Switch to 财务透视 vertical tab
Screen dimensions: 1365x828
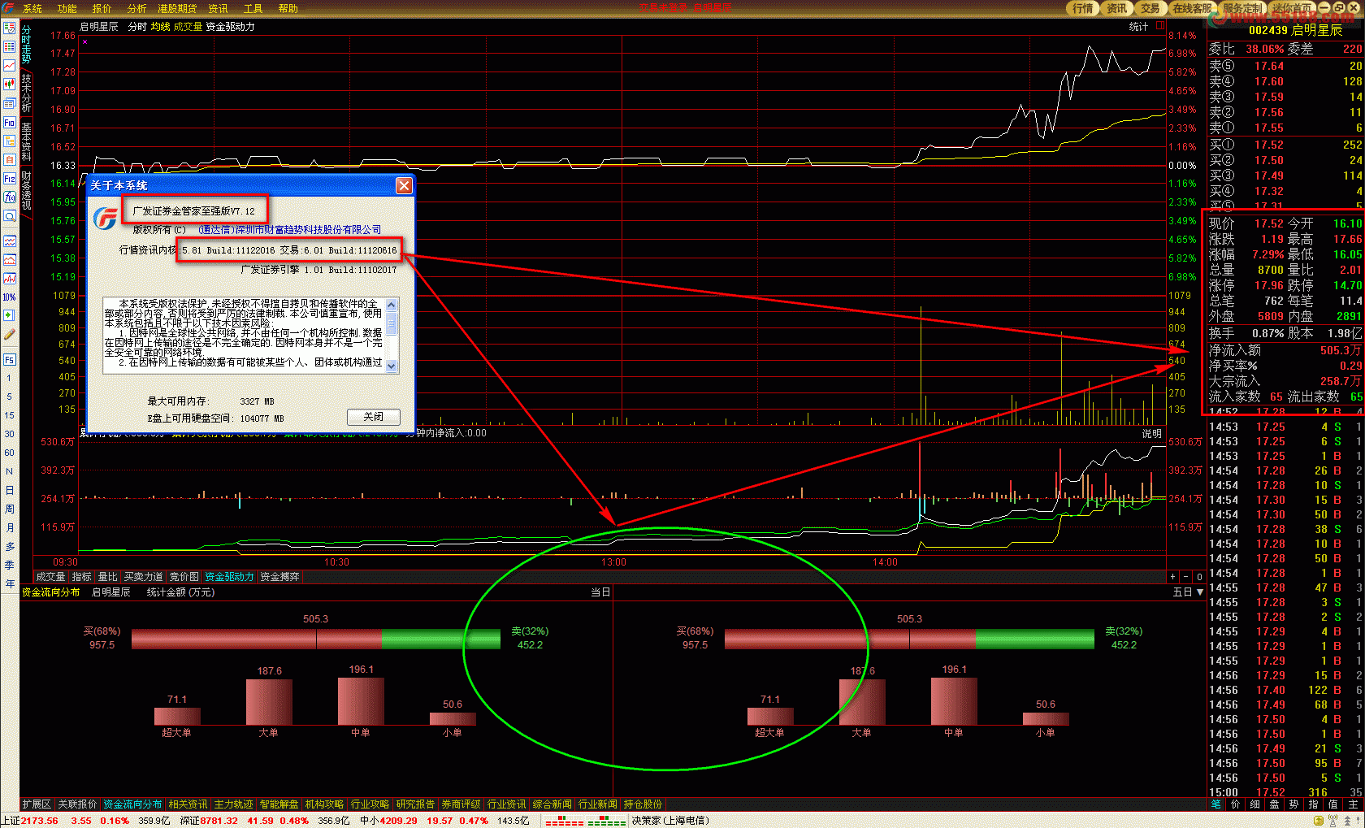point(27,190)
